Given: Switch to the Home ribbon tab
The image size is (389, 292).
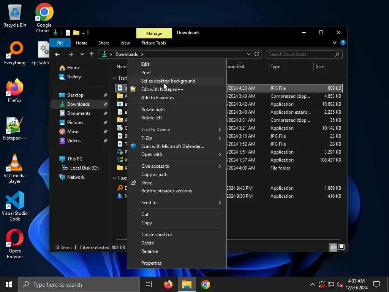Looking at the screenshot, I should tap(82, 43).
